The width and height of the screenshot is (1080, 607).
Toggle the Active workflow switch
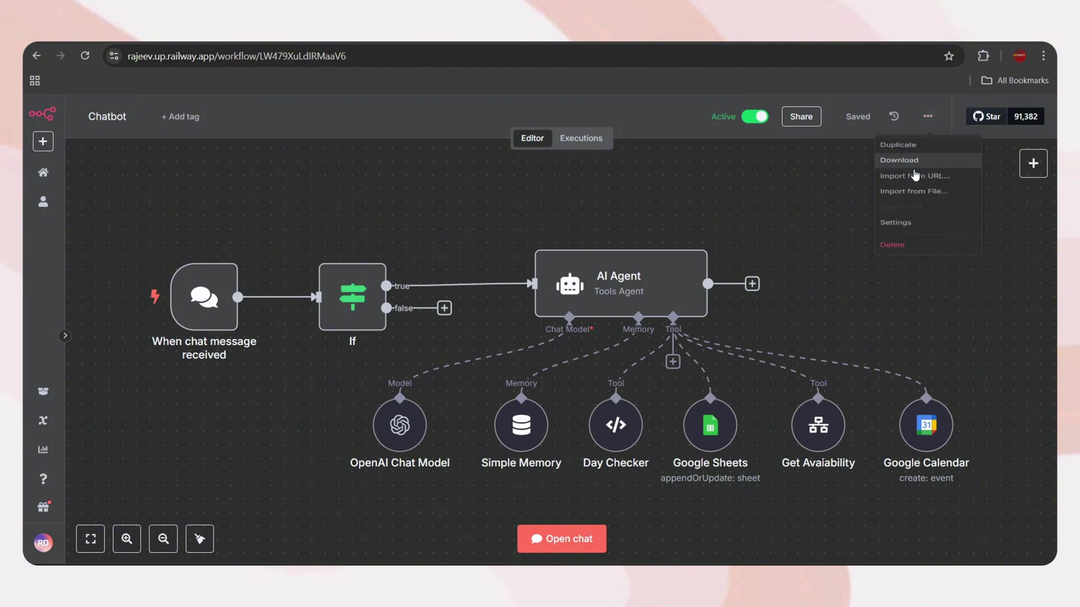pyautogui.click(x=754, y=116)
